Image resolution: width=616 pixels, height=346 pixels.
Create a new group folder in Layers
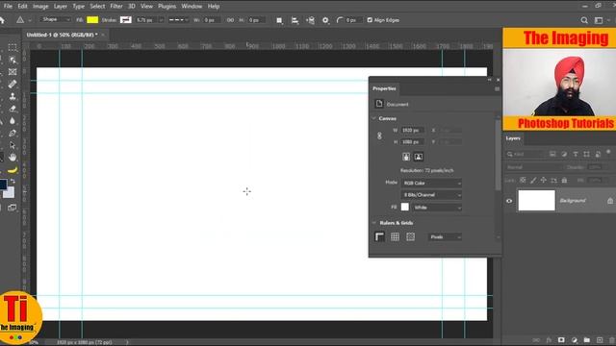(587, 340)
